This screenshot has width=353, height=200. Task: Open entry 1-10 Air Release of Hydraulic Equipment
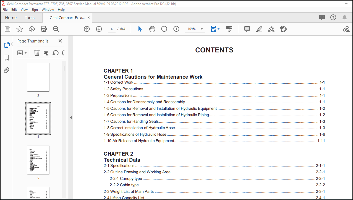(x=214, y=141)
